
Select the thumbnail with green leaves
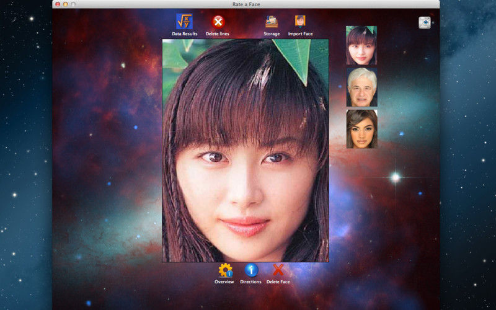361,45
